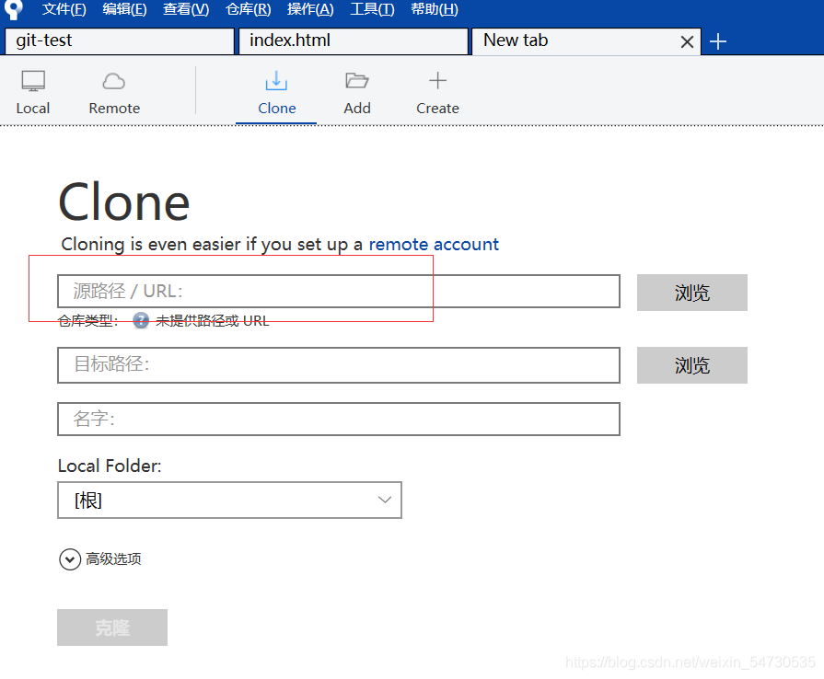Viewport: 824px width, 679px height.
Task: Add a new tab with plus icon
Action: [718, 41]
